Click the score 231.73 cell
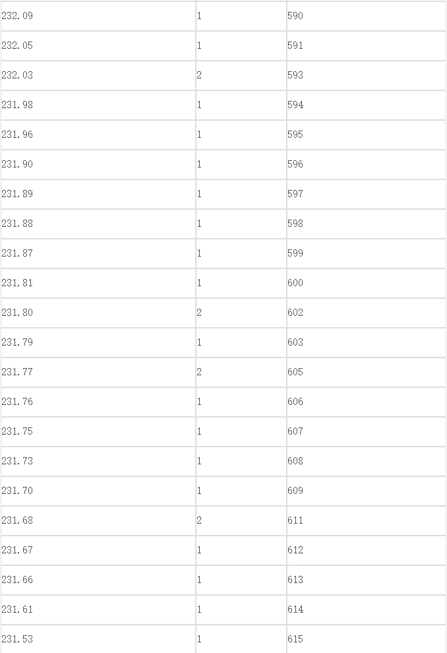Image resolution: width=447 pixels, height=653 pixels. tap(98, 462)
